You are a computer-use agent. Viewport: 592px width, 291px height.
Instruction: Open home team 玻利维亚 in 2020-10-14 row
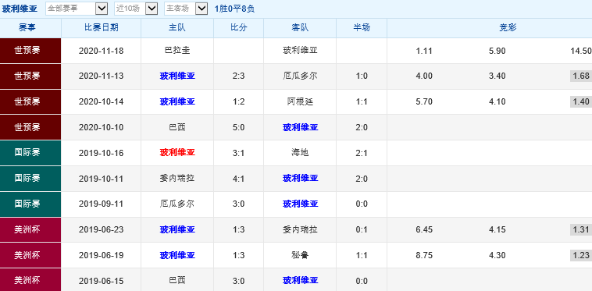pyautogui.click(x=177, y=101)
